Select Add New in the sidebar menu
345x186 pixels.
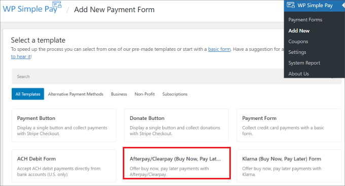click(299, 31)
